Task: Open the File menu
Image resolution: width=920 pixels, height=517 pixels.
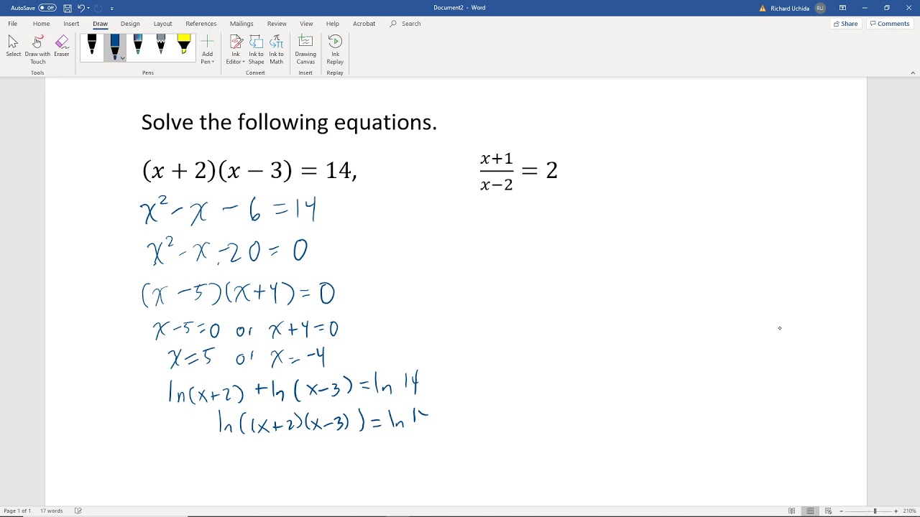Action: click(12, 24)
